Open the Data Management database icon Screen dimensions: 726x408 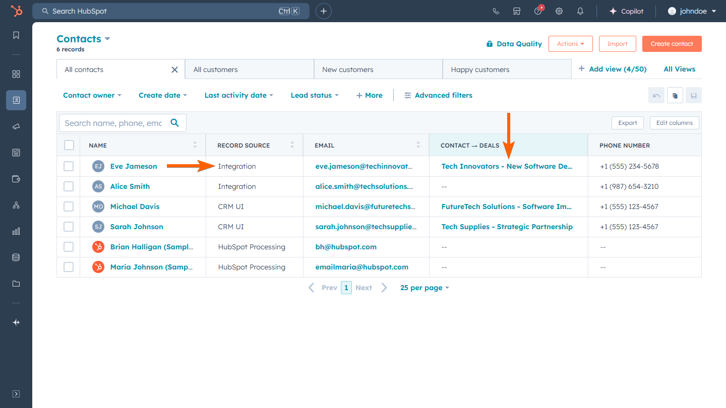coord(16,257)
